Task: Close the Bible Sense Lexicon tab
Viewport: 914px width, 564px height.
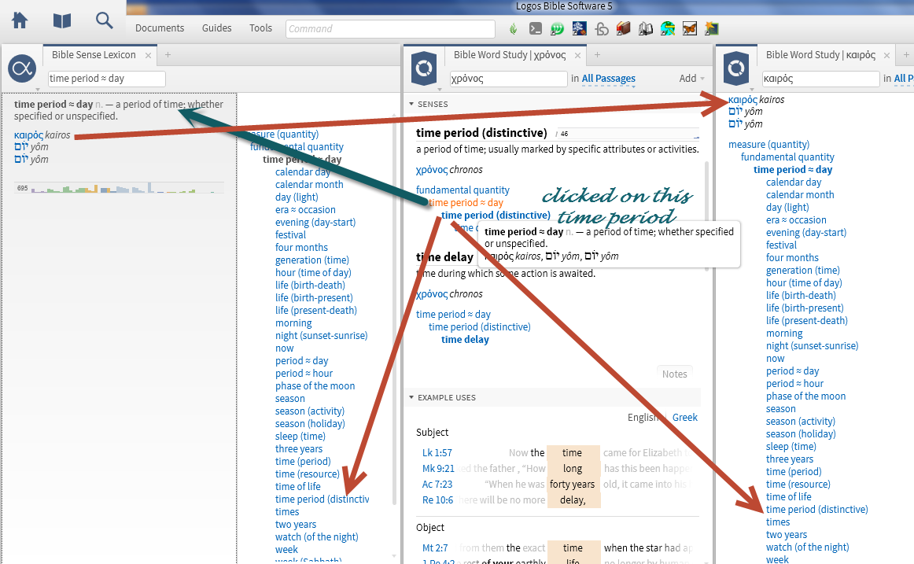Action: tap(148, 55)
